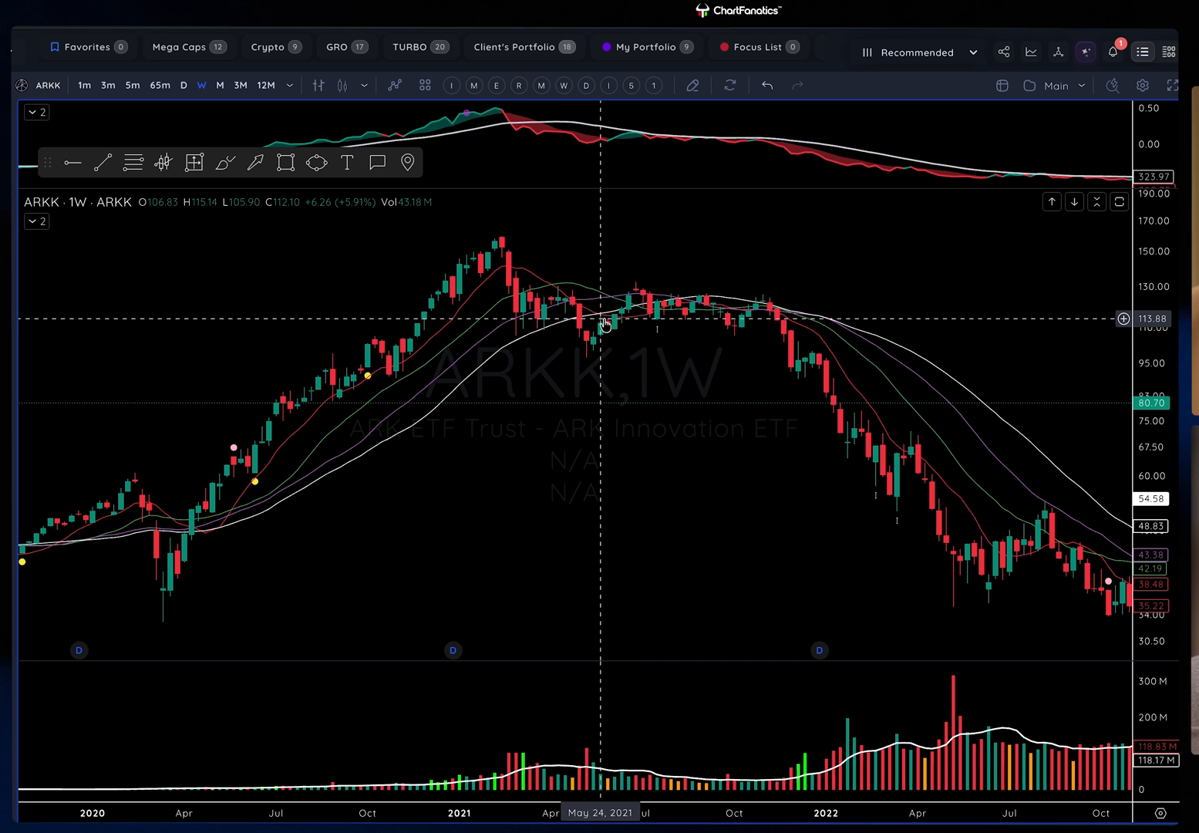The image size is (1199, 833).
Task: Select the 1m timeframe
Action: point(84,86)
